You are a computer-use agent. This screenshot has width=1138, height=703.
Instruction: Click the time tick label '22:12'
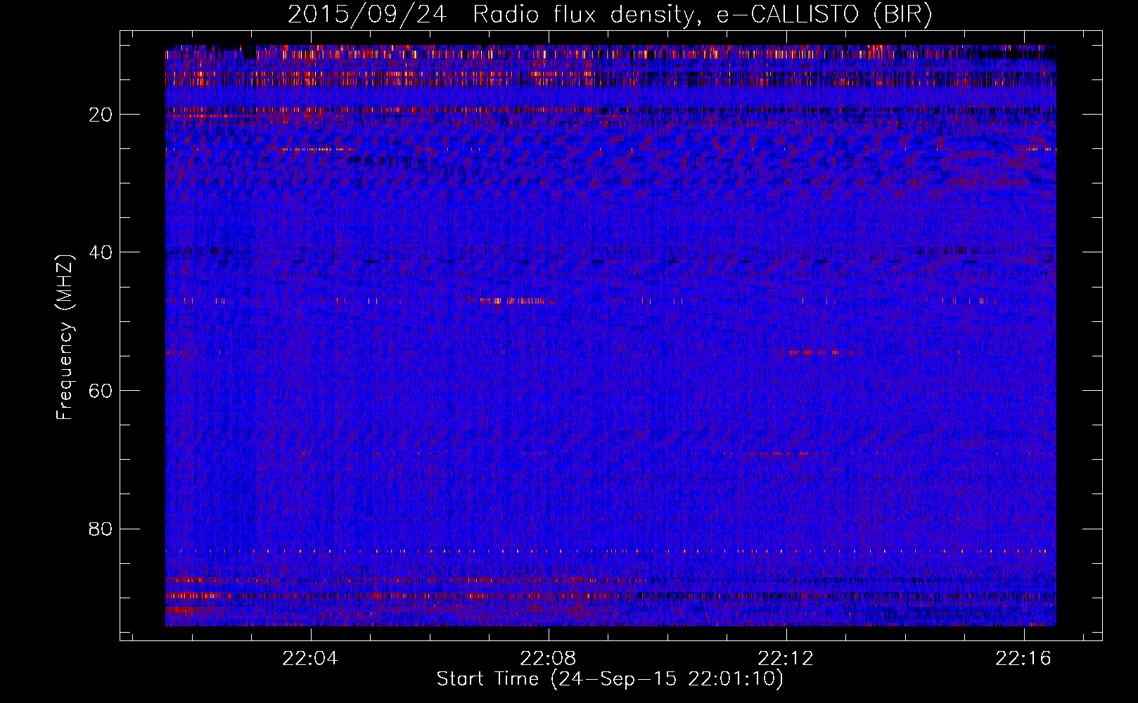(786, 659)
